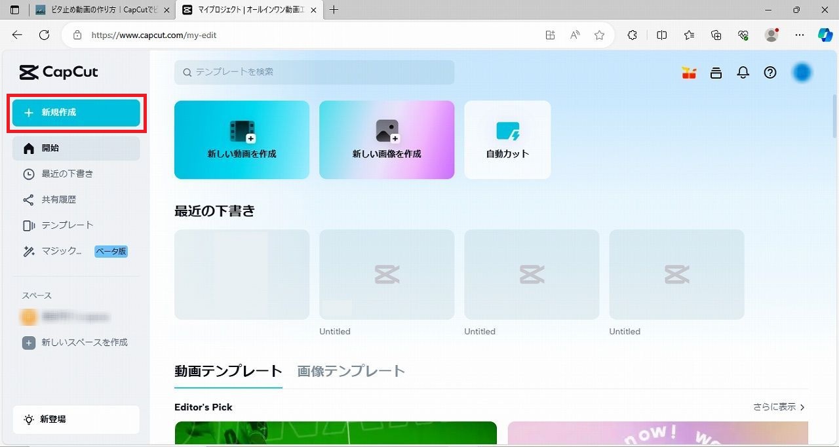The image size is (839, 447).
Task: Go to 最近の下書き in sidebar
Action: [x=67, y=174]
